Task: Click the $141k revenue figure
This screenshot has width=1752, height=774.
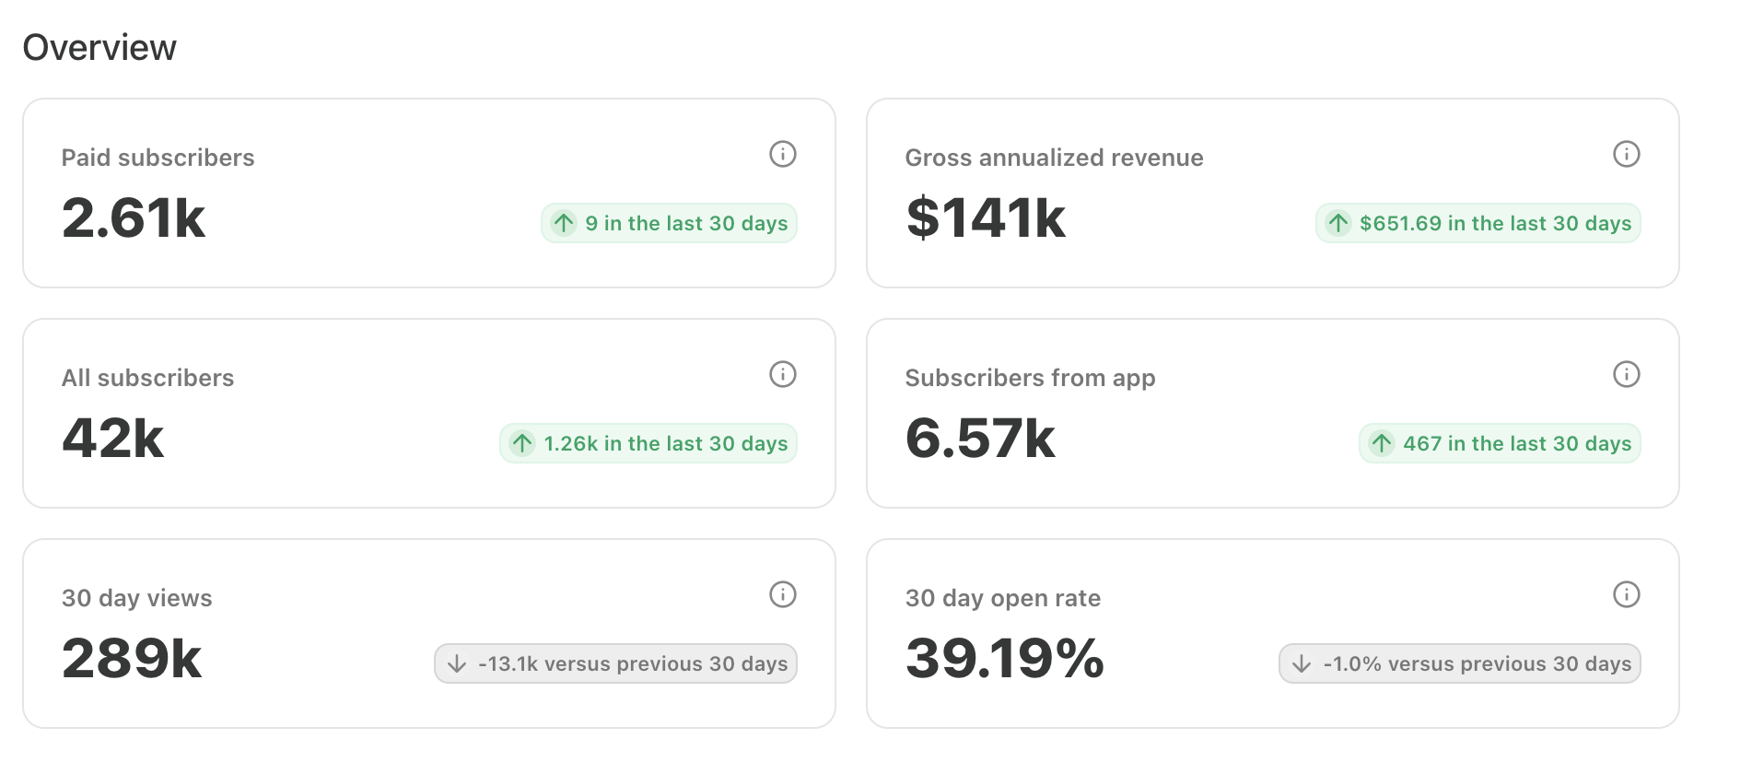Action: click(986, 218)
